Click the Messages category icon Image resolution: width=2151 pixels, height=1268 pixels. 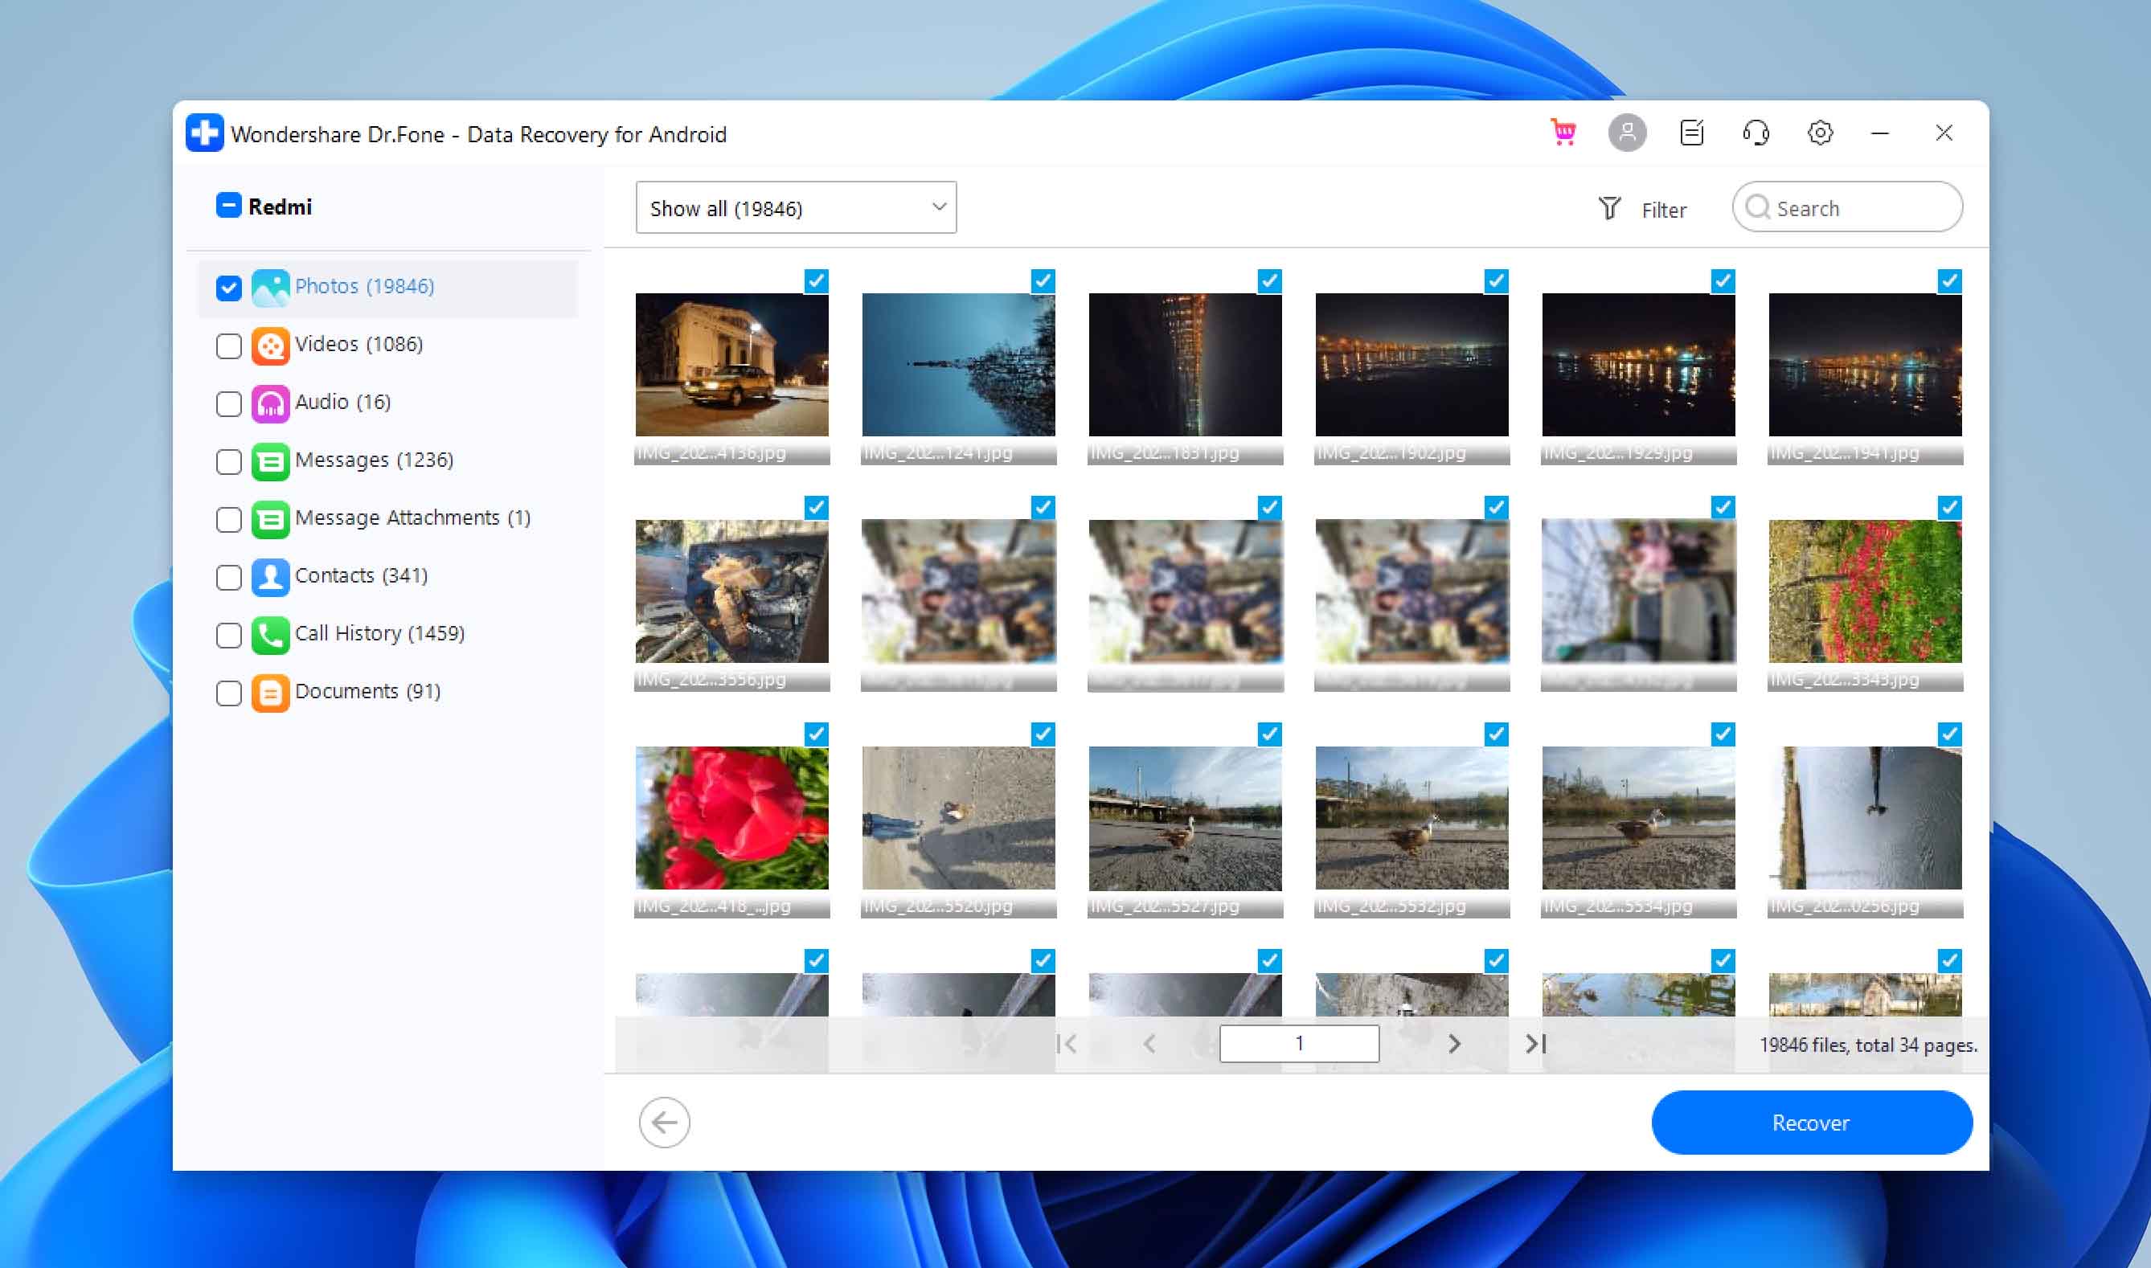[270, 462]
